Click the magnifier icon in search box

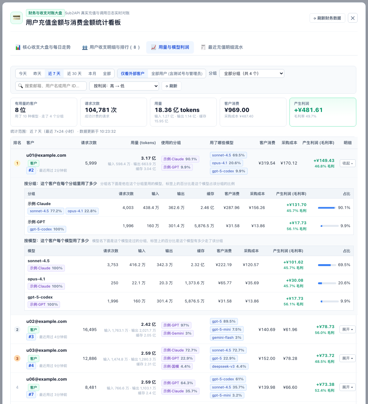coord(20,86)
